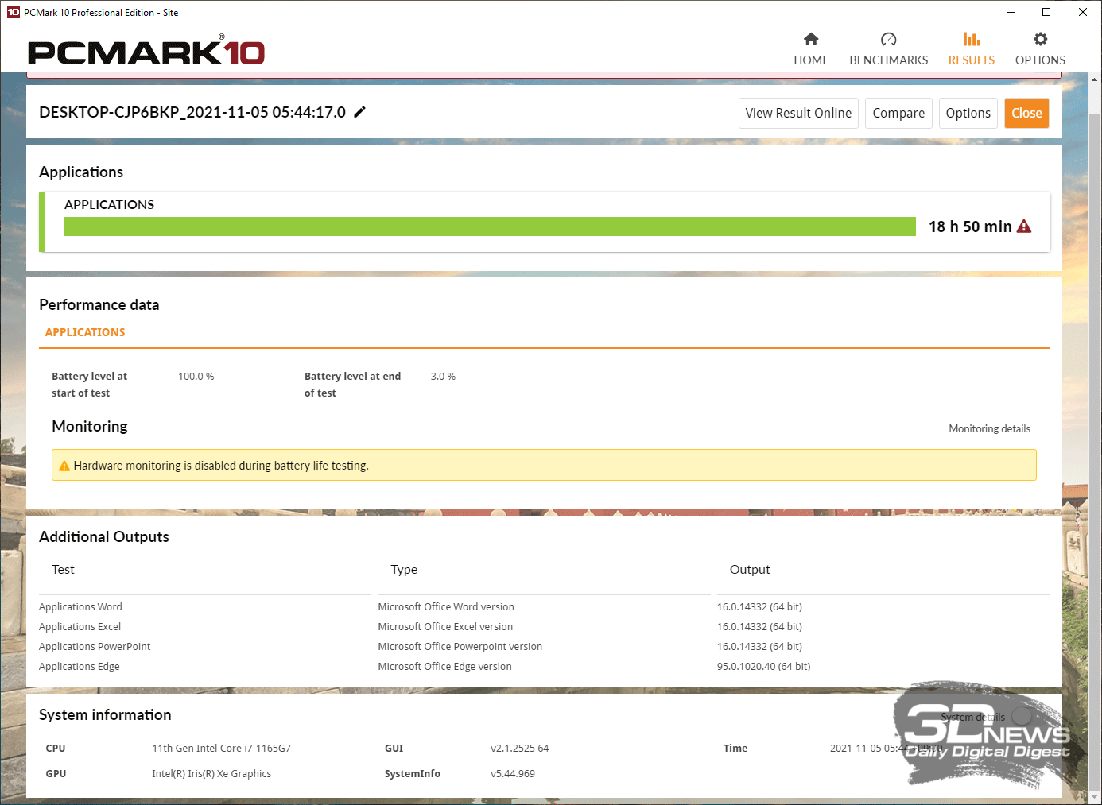Click Microsoft Office Powerpoint version text
The image size is (1102, 805).
(460, 646)
